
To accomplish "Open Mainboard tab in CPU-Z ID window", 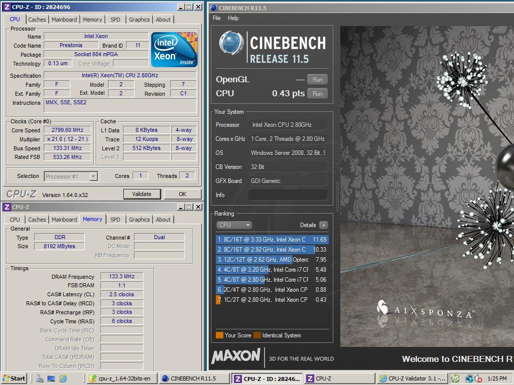I will [x=64, y=20].
